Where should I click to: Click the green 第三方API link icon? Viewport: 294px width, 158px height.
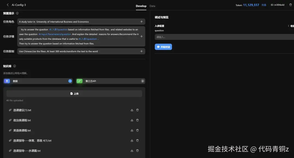tap(79, 81)
